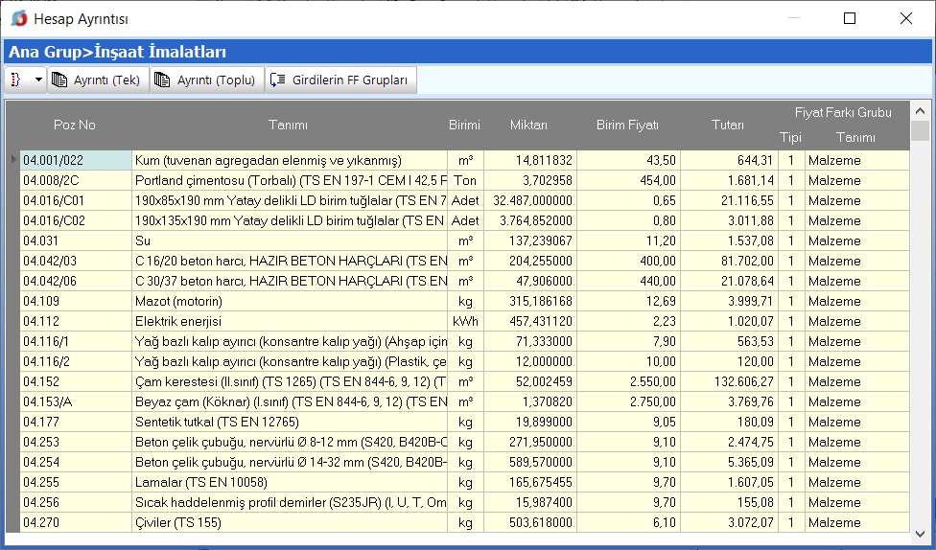Viewport: 936px width, 550px height.
Task: Click the Kum (tuvenan agregadan) description cell
Action: point(290,160)
